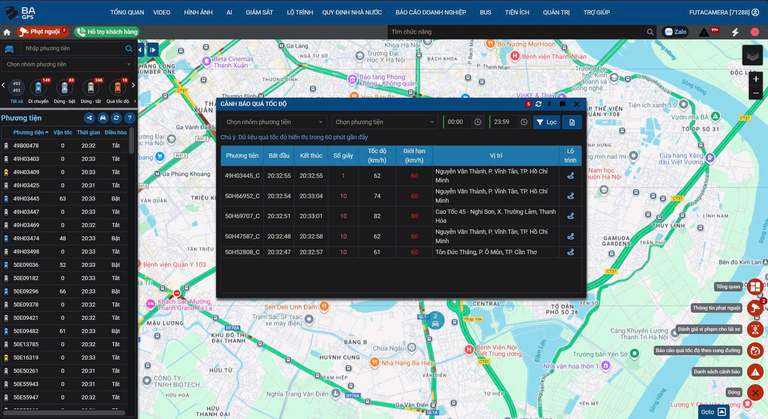
Task: Click the warning triangle with 99+ badge
Action: tap(704, 32)
